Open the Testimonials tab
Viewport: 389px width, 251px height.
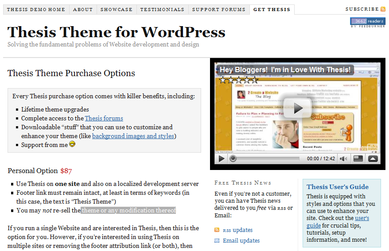click(162, 9)
